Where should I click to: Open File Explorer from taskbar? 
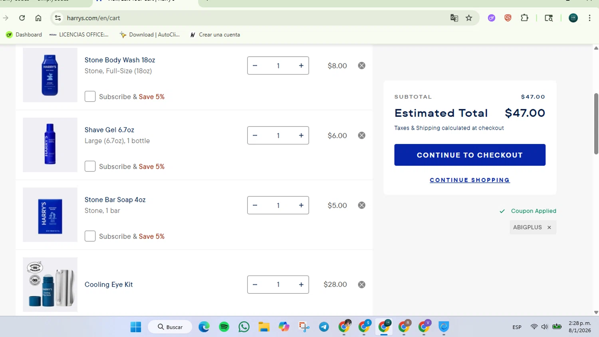tap(264, 327)
